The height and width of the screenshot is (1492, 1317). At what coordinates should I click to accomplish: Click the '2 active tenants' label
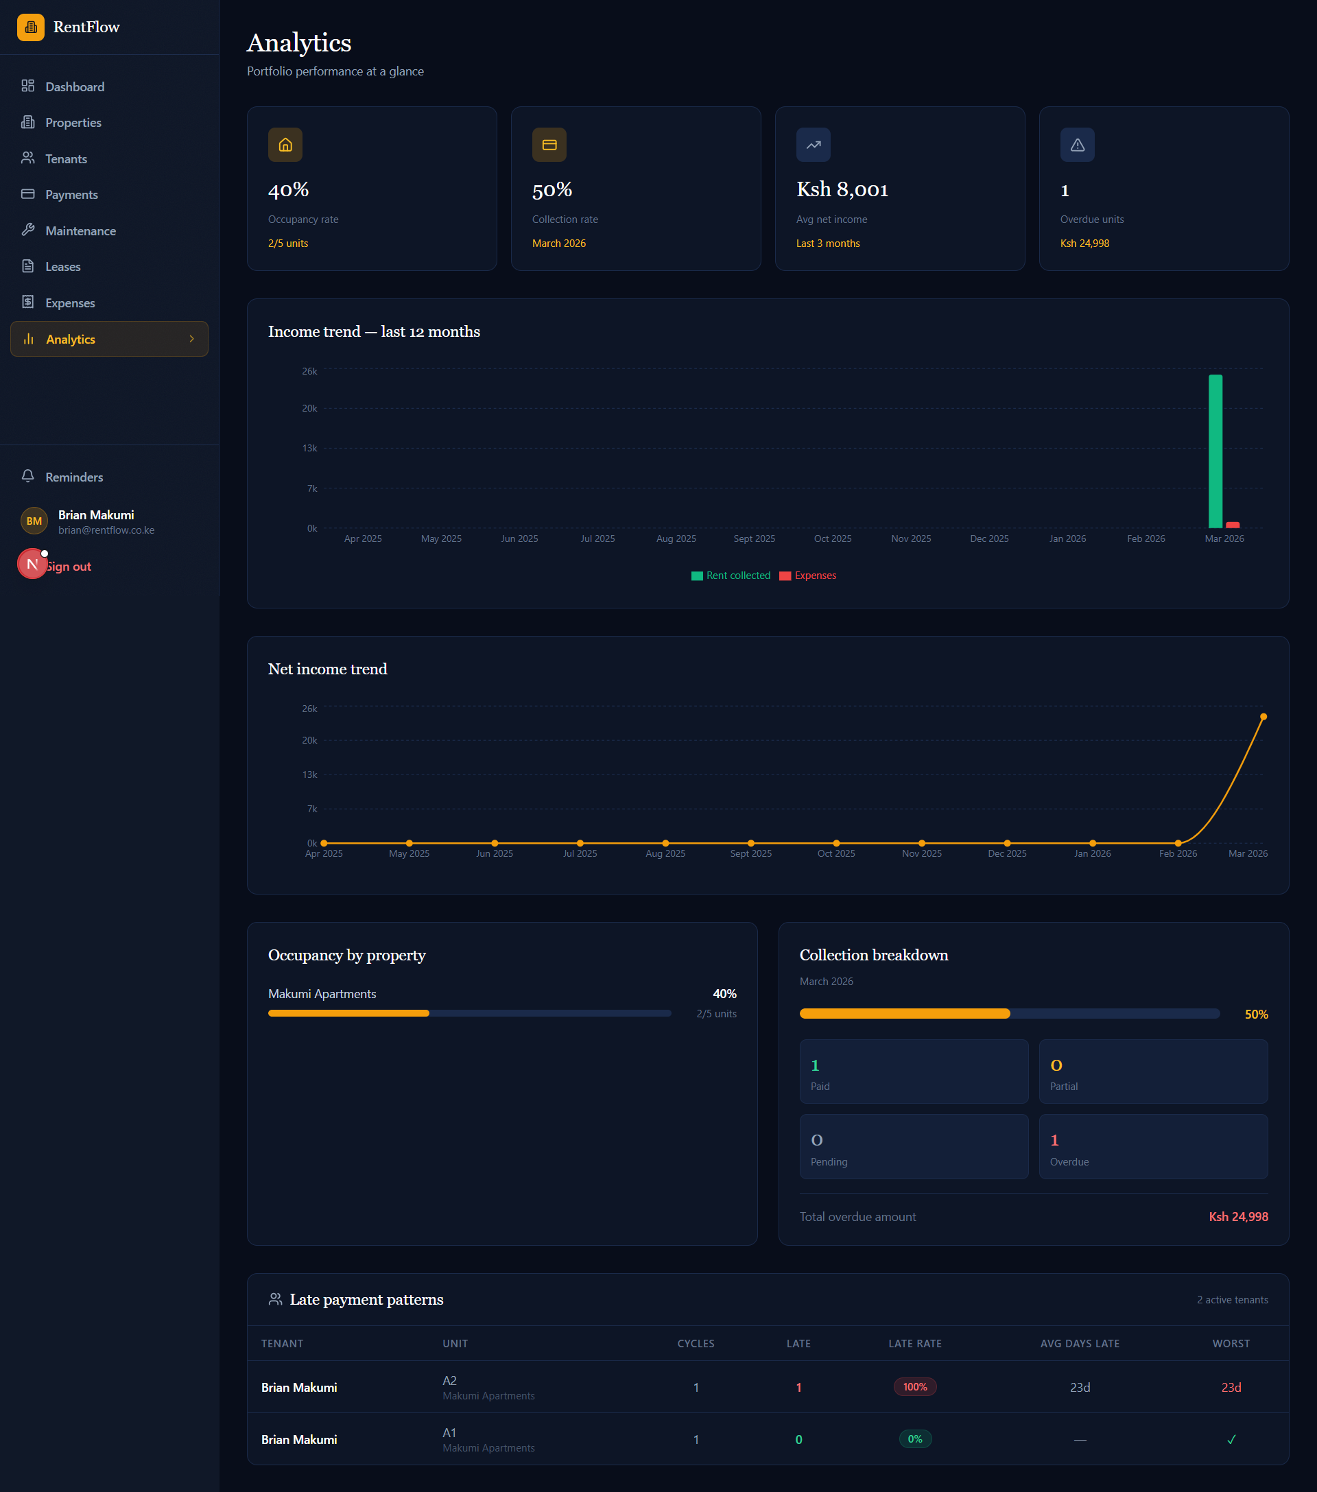coord(1233,1300)
